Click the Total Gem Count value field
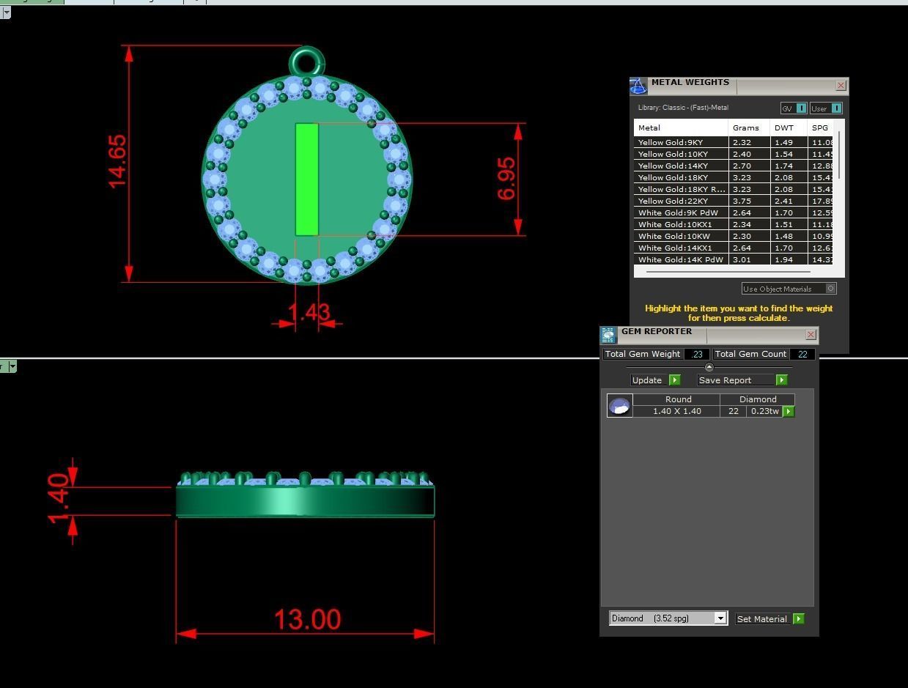908x688 pixels. [802, 354]
